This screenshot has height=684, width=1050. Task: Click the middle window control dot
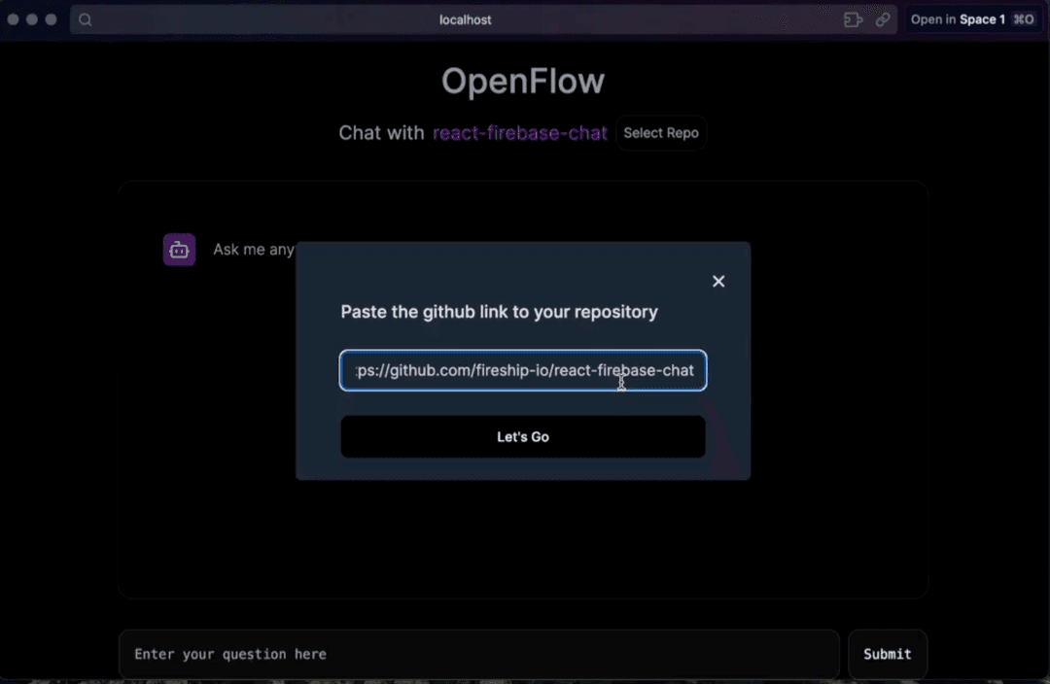[x=29, y=18]
